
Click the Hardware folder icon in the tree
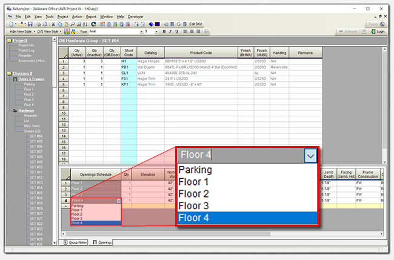[x=13, y=110]
